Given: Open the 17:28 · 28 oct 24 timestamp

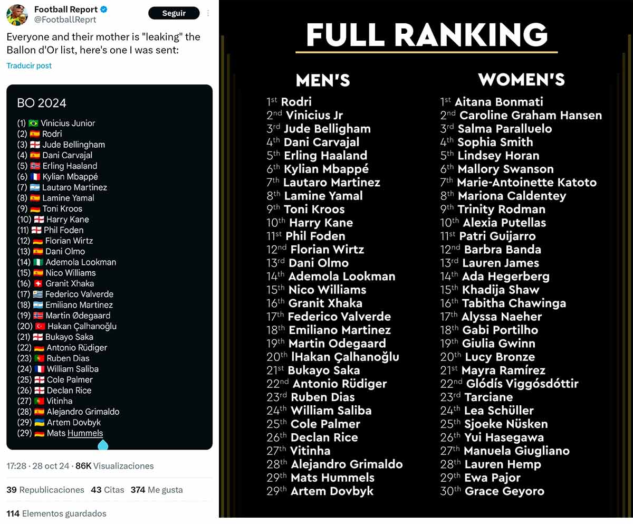Looking at the screenshot, I should (x=39, y=466).
